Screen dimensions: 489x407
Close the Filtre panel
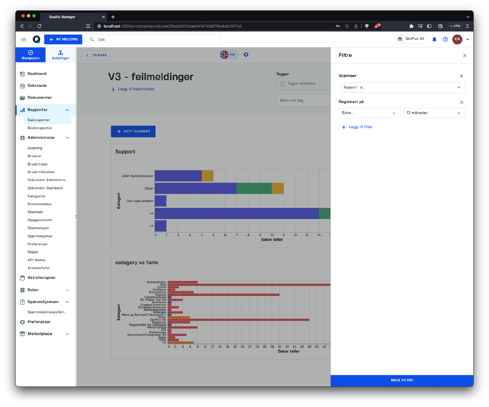click(x=465, y=56)
